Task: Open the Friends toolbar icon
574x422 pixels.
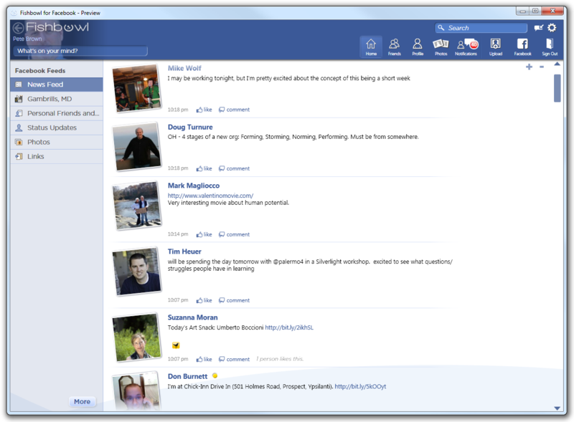Action: point(394,47)
